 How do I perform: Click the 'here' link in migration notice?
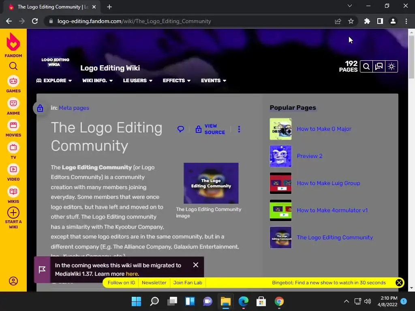pyautogui.click(x=132, y=274)
